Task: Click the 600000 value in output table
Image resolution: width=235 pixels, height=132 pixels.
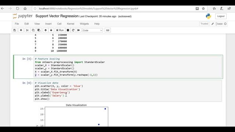Action: (x=62, y=48)
